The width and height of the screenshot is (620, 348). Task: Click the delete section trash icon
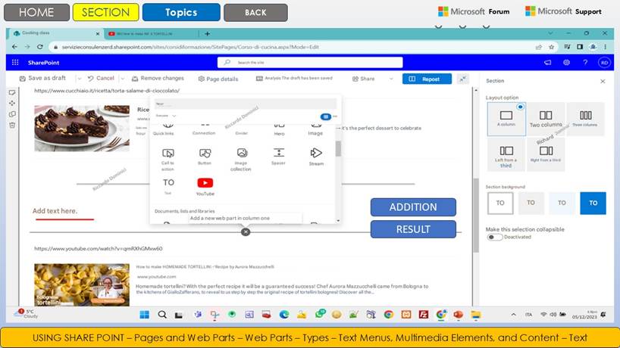click(x=12, y=125)
